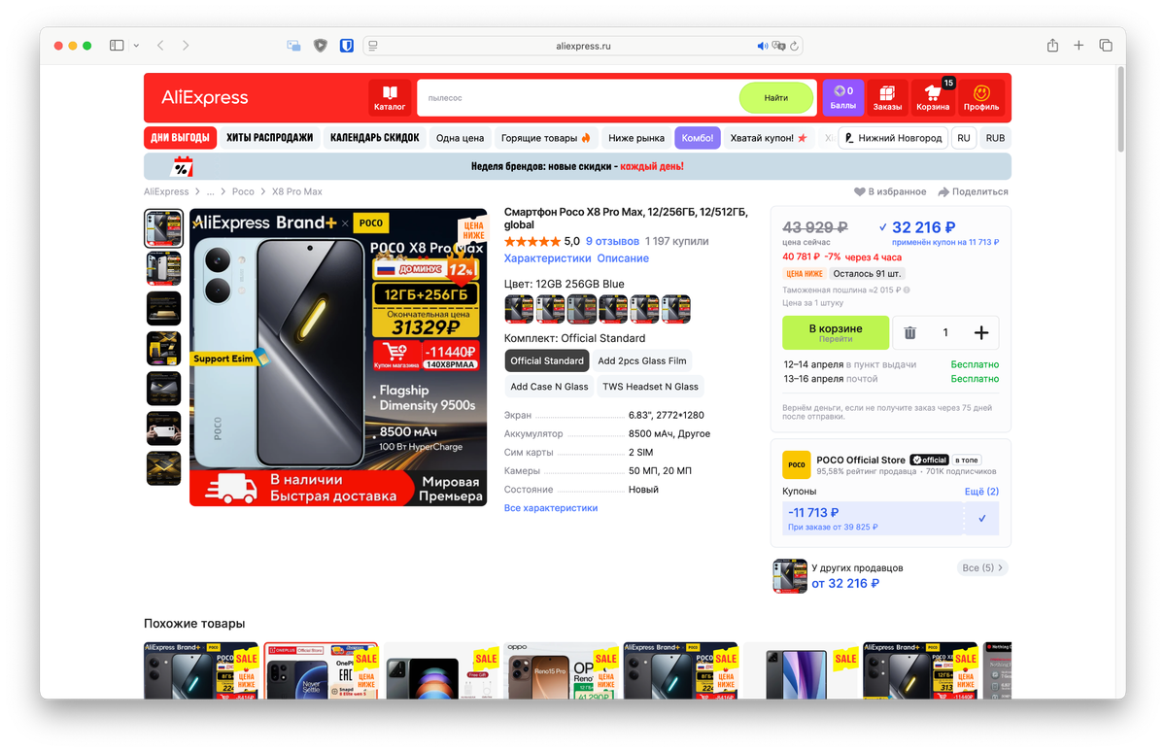Click customs duty info icon
Screen dimensions: 1166x752
click(907, 290)
